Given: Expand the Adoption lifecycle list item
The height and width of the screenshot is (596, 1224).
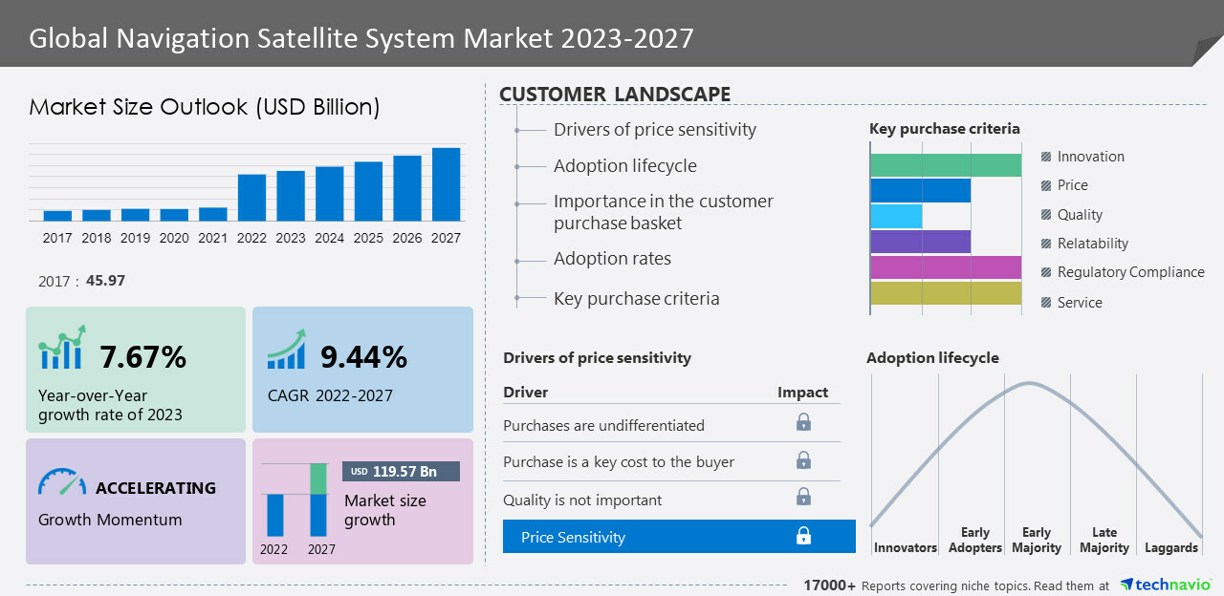Looking at the screenshot, I should pyautogui.click(x=624, y=166).
